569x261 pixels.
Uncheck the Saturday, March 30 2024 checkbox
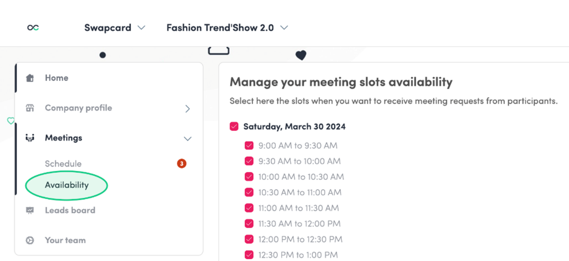click(x=234, y=127)
